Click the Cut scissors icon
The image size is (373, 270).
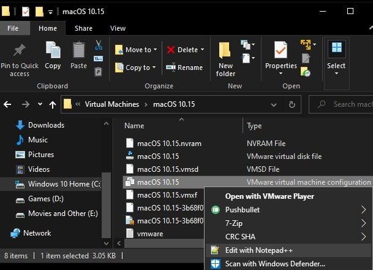[99, 45]
